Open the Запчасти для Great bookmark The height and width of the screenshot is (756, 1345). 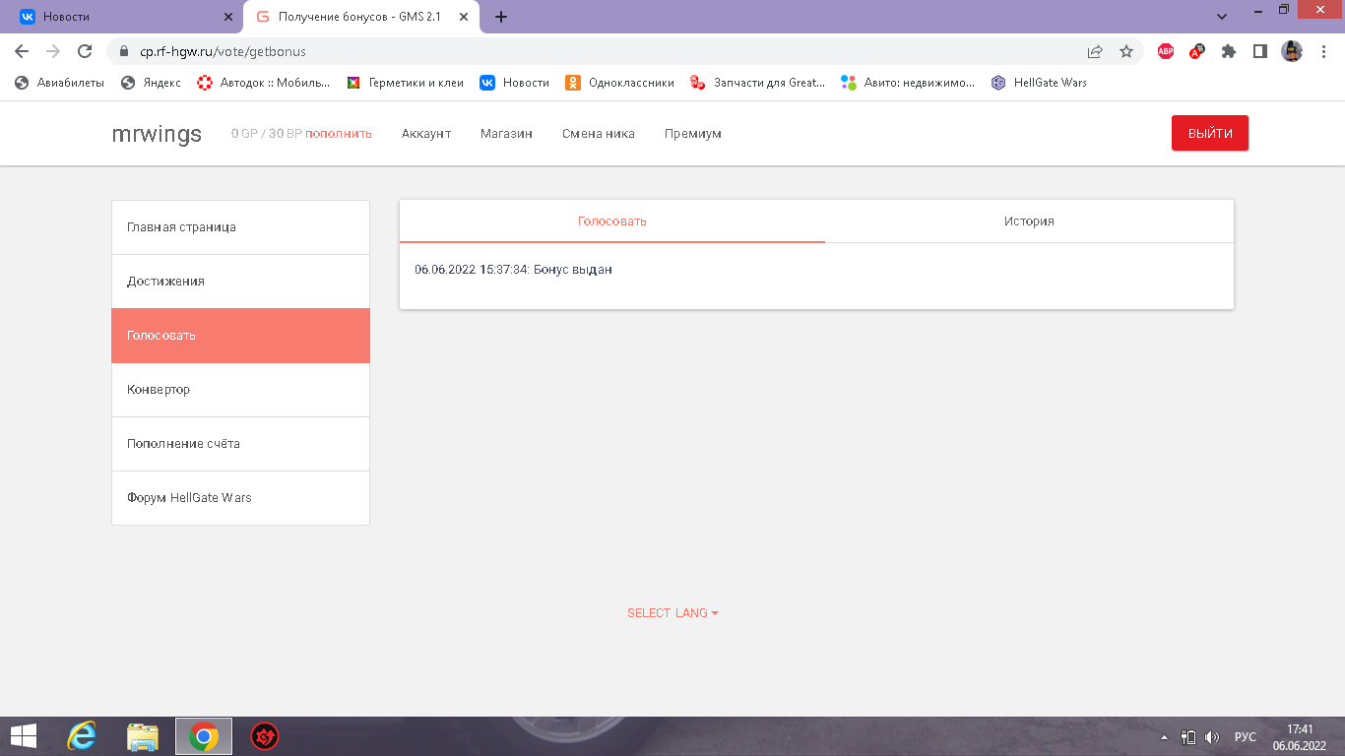(757, 83)
